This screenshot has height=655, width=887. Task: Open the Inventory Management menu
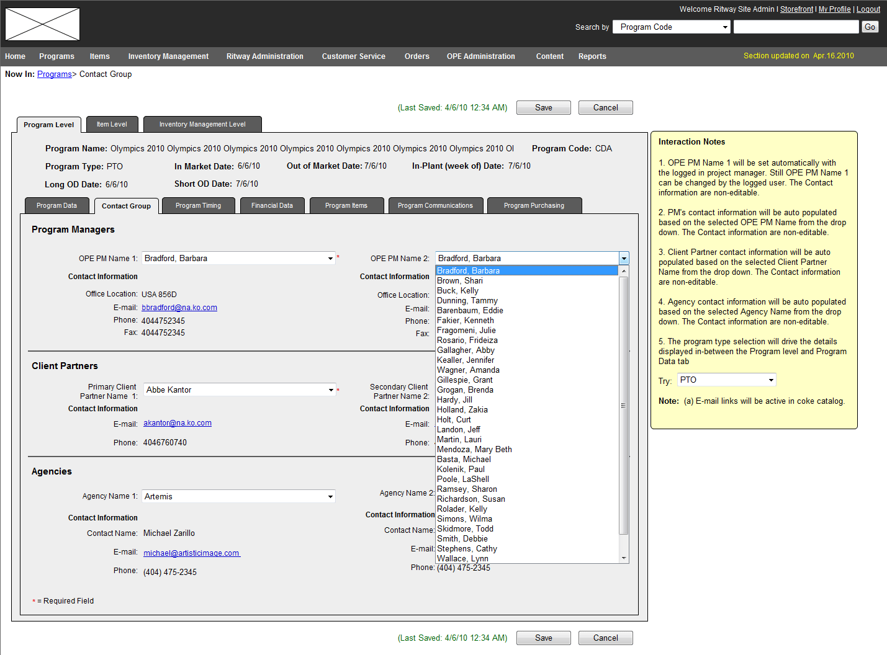[x=168, y=56]
